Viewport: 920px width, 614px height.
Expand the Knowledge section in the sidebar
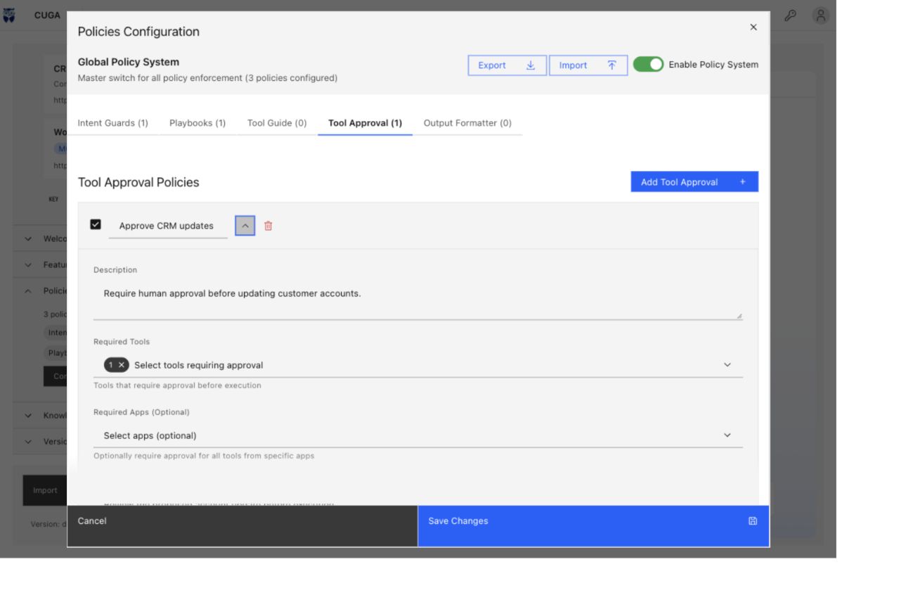tap(40, 416)
